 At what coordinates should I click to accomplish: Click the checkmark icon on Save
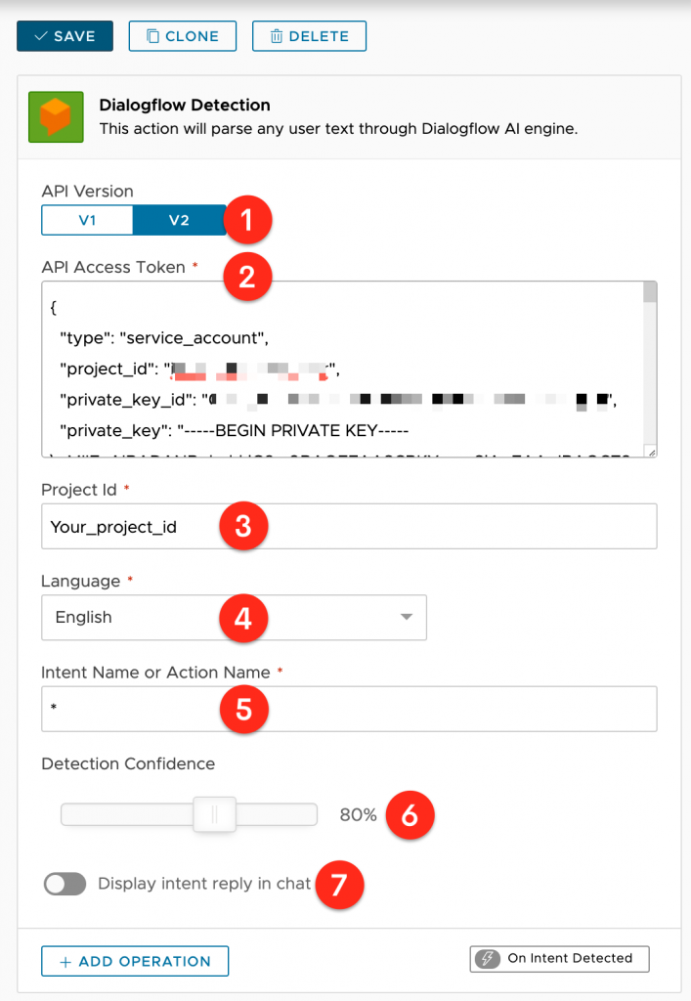[x=40, y=36]
